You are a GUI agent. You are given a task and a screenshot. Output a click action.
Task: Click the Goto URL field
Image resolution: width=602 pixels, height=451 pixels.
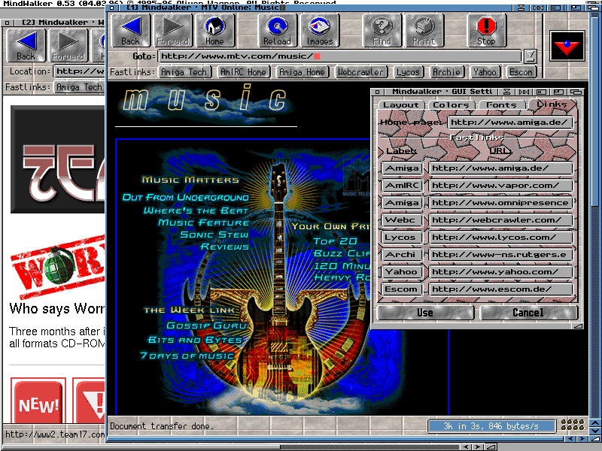pos(340,56)
